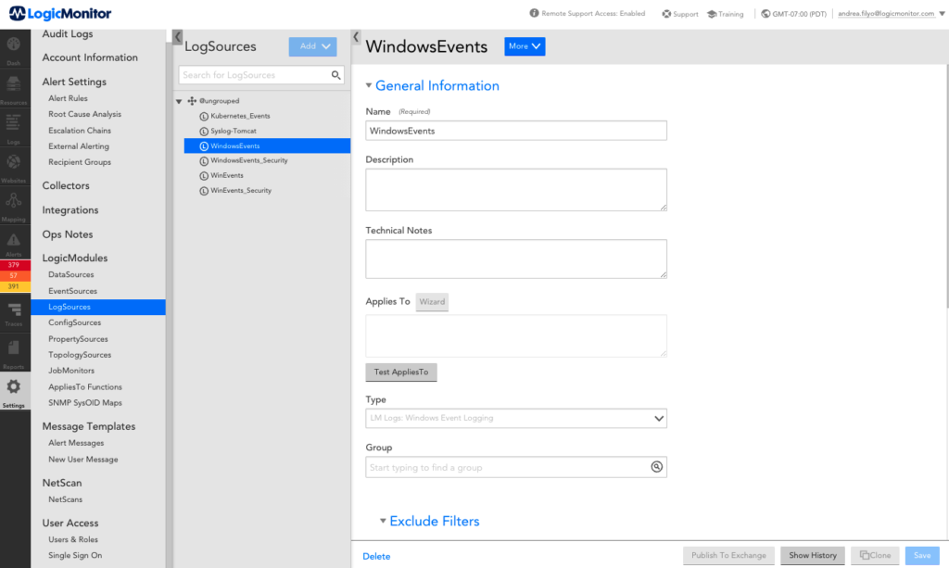
Task: Open Account Information settings
Action: click(x=90, y=57)
